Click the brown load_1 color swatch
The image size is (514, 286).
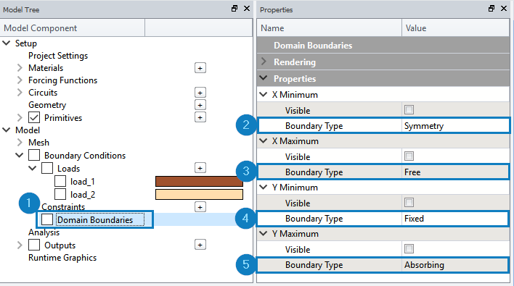199,182
